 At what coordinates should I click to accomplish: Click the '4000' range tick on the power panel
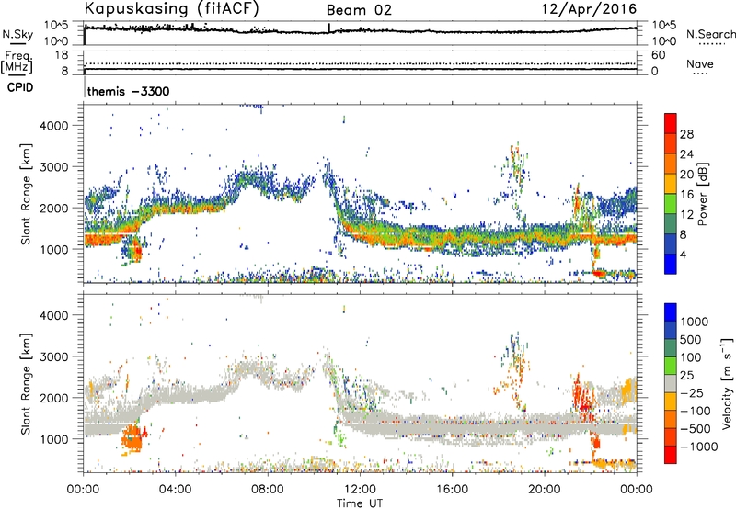point(53,126)
